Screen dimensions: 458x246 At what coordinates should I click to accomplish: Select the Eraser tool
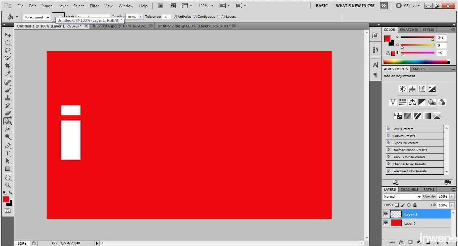pyautogui.click(x=8, y=114)
